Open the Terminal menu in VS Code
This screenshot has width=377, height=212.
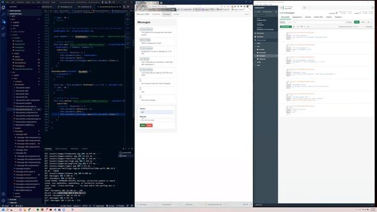pos(46,2)
